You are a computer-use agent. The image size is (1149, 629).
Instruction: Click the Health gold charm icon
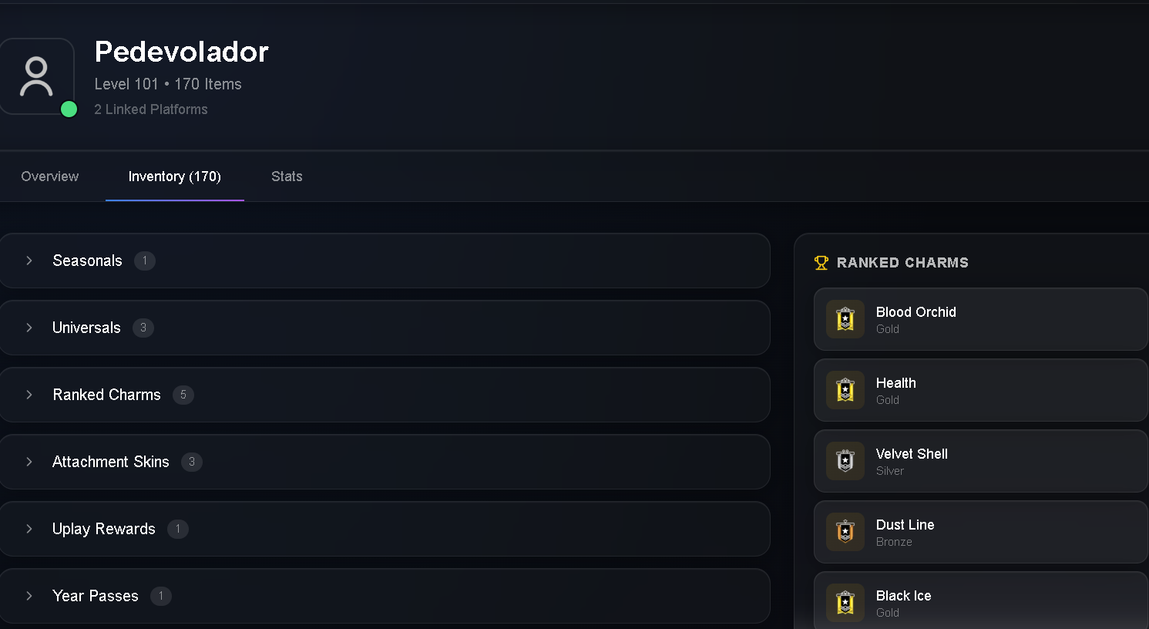tap(845, 390)
